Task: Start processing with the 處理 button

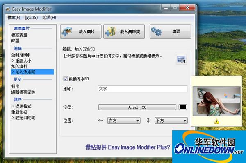Action: [170, 31]
